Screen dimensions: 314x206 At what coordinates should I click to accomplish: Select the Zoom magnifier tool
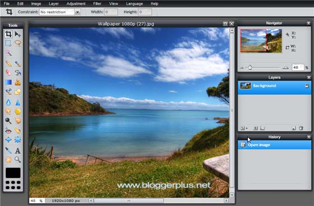(17, 160)
